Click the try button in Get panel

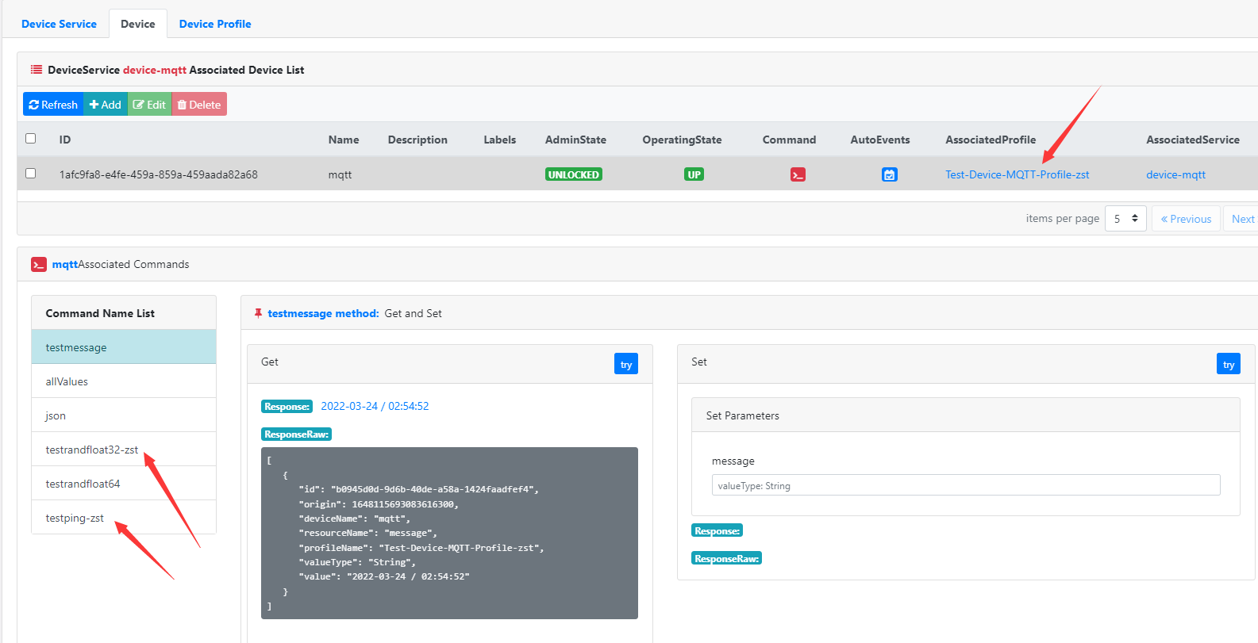click(626, 364)
